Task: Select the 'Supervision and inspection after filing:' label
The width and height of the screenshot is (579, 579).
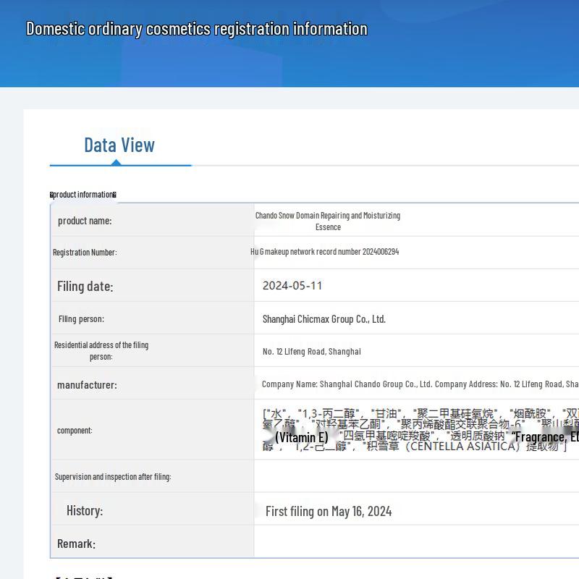Action: (113, 477)
